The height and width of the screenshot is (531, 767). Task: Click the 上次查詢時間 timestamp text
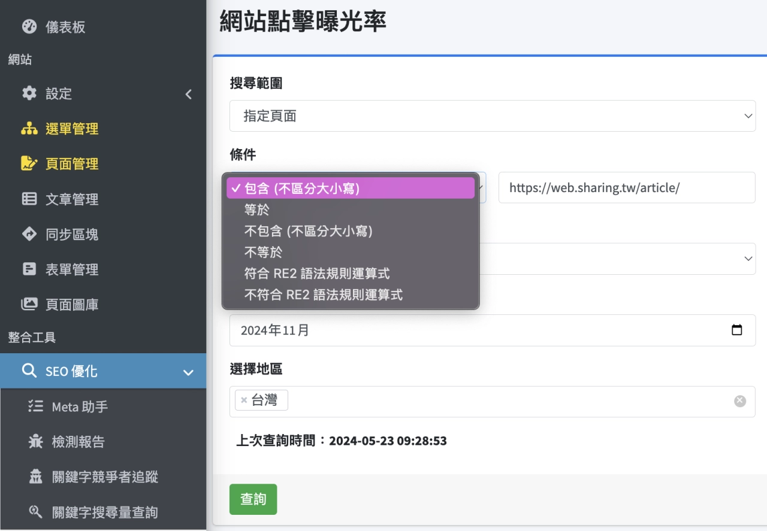click(x=342, y=441)
